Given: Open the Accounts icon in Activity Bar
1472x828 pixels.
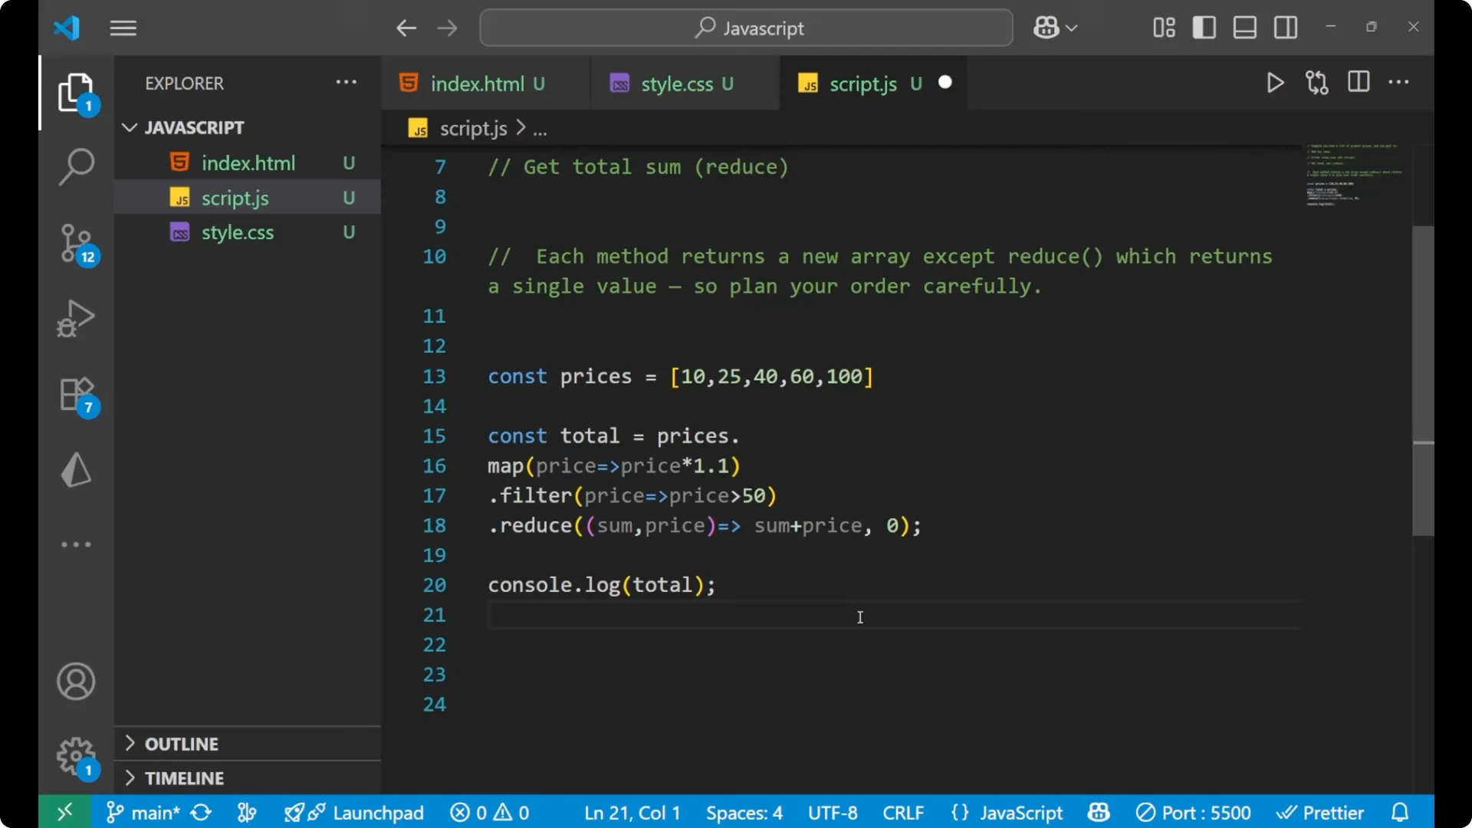Looking at the screenshot, I should [76, 682].
